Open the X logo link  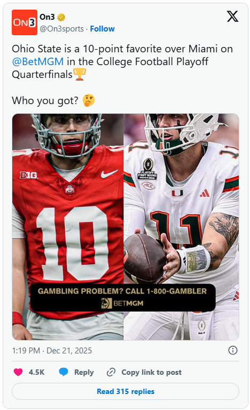point(232,17)
